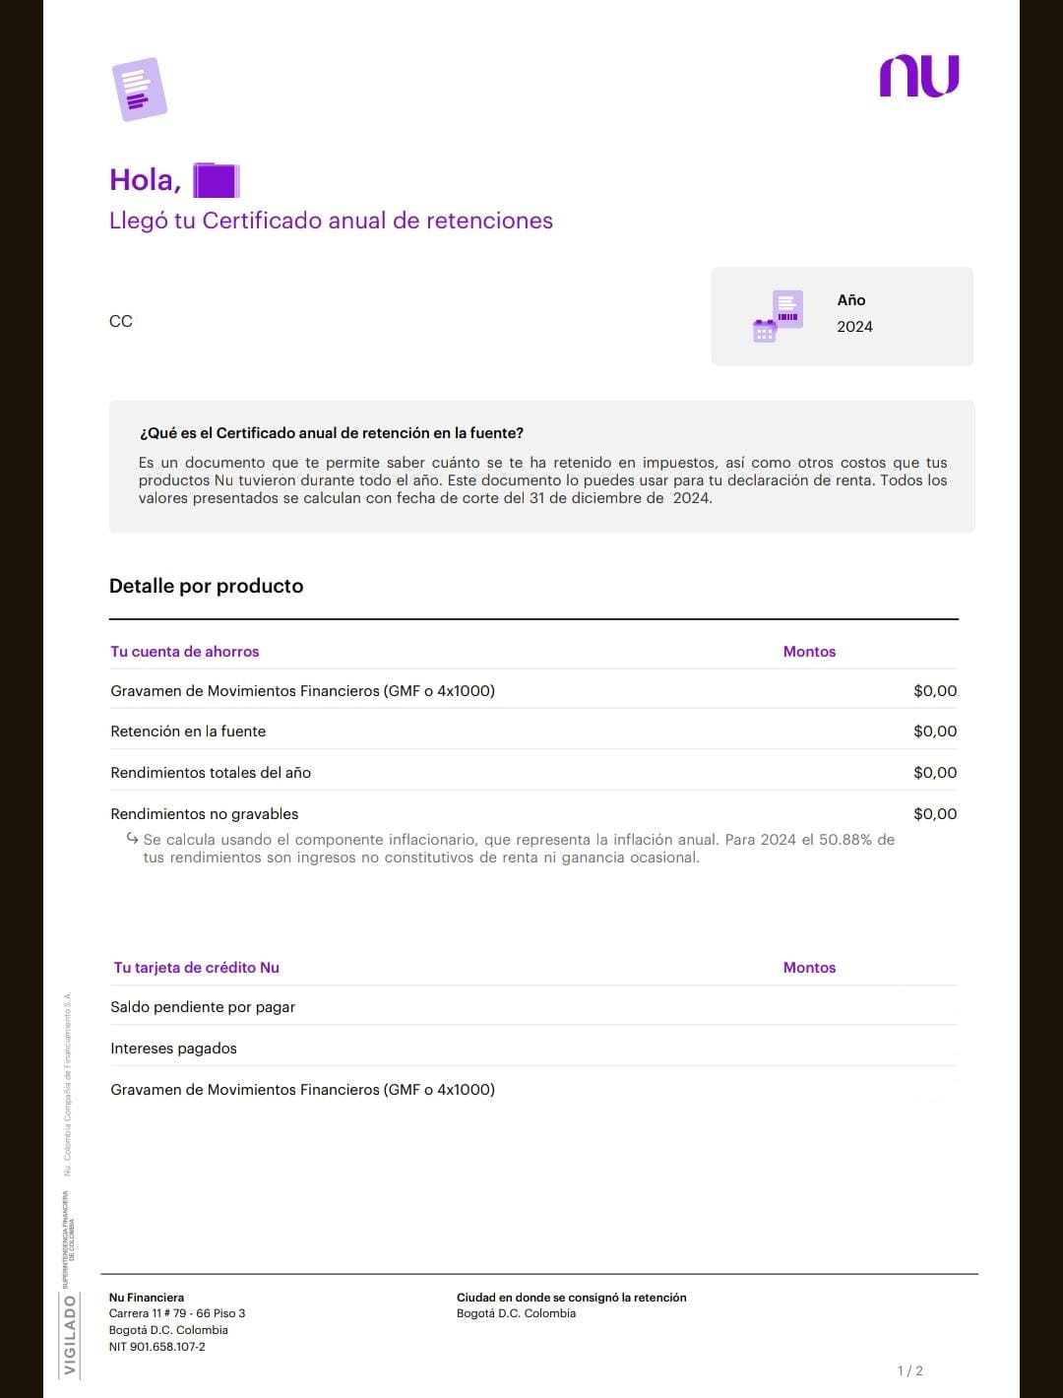Click the Nu logo
Screen dimensions: 1063x1398
[919, 76]
